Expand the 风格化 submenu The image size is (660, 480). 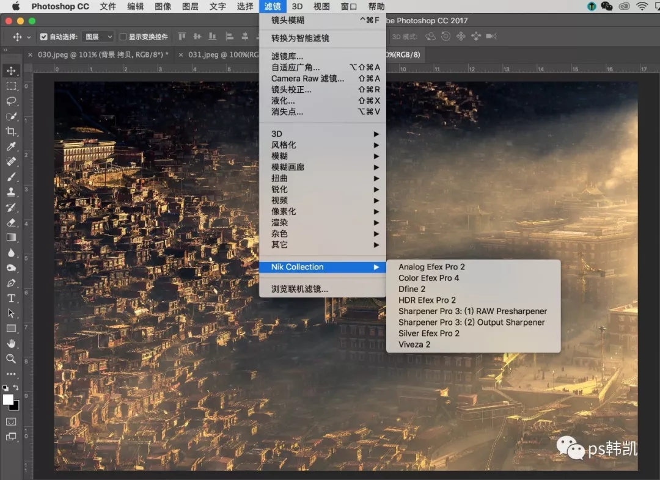323,145
